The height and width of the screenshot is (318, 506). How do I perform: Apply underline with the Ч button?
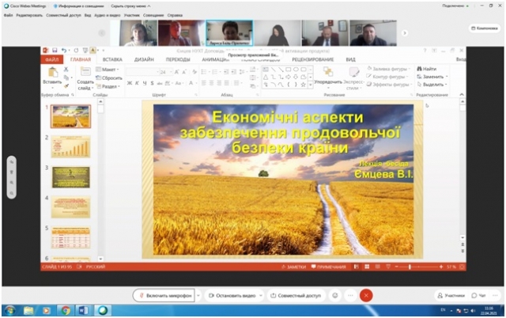click(145, 83)
